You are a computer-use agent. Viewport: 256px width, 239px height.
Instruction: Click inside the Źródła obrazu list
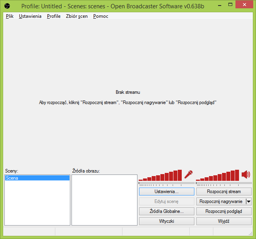point(104,200)
